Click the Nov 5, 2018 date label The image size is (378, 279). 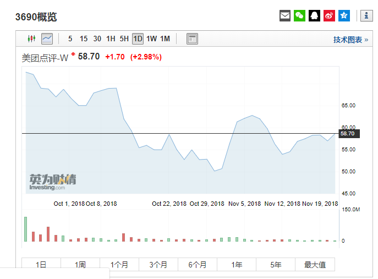click(x=244, y=204)
